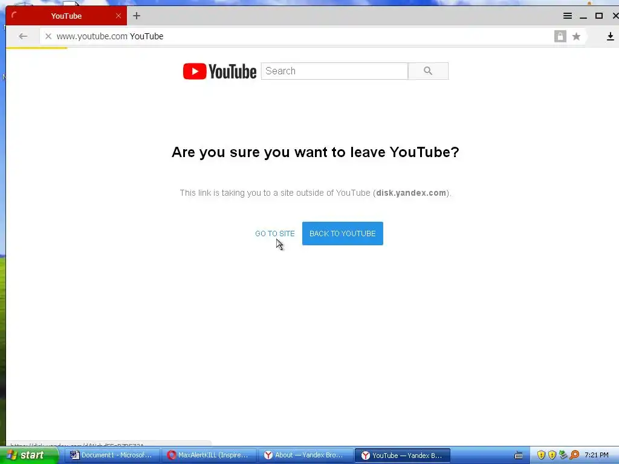
Task: Click the first yellow security shield icon
Action: tap(541, 456)
